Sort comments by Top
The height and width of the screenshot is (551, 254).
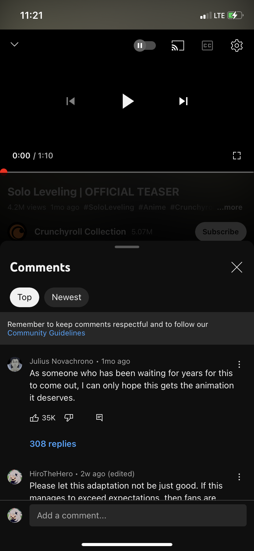pos(25,297)
